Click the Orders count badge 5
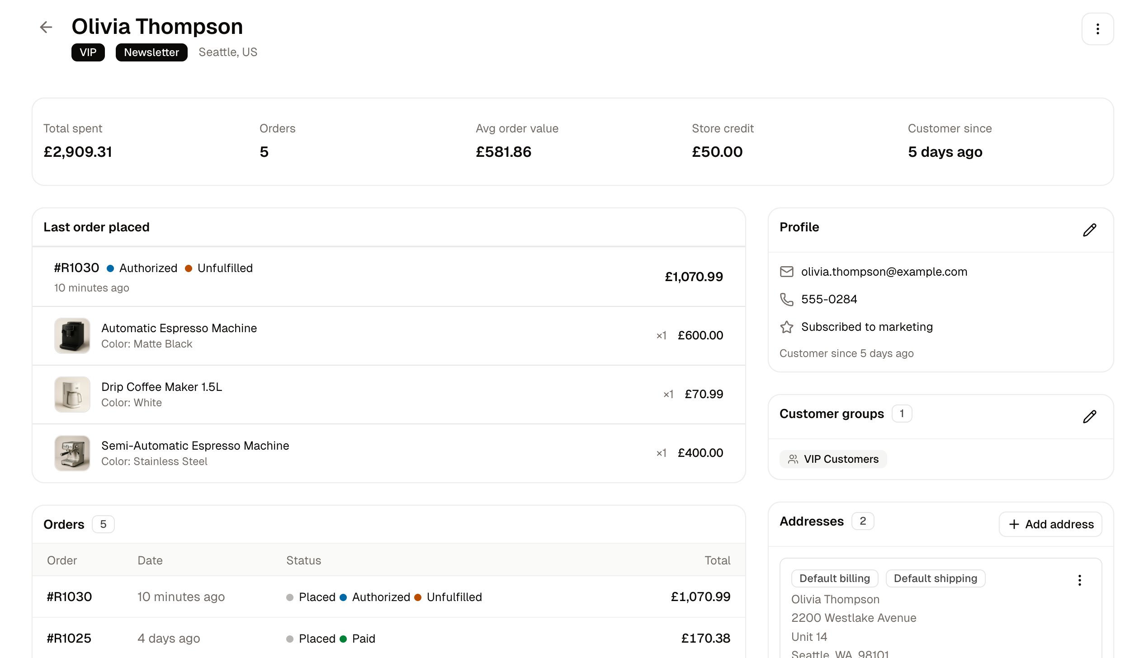The height and width of the screenshot is (658, 1125). coord(103,524)
